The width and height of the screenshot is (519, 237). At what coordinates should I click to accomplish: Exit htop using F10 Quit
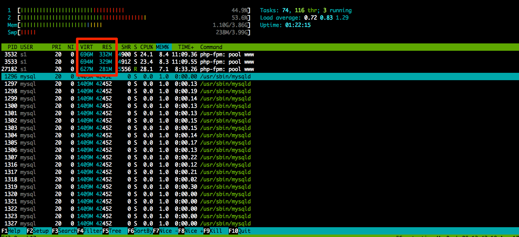click(240, 231)
